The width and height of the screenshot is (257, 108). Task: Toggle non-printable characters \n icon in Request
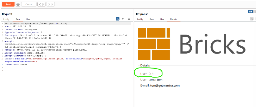click(x=123, y=19)
